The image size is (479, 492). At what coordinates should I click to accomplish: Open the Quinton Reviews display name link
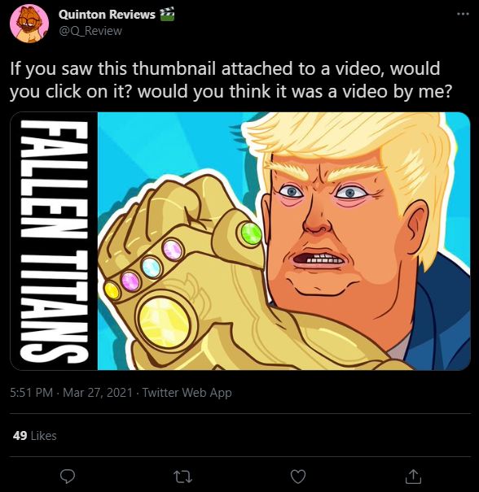coord(107,15)
